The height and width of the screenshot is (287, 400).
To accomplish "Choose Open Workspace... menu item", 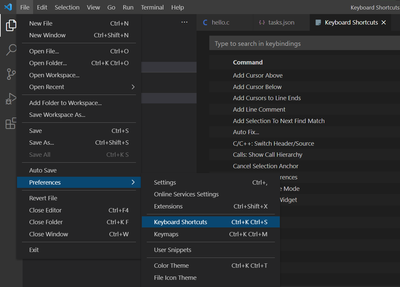I will pos(79,75).
